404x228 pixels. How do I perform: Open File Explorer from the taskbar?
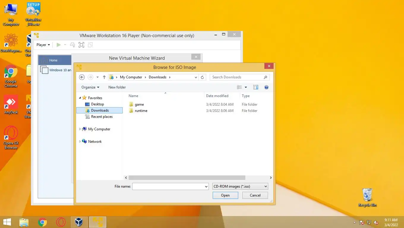point(24,222)
